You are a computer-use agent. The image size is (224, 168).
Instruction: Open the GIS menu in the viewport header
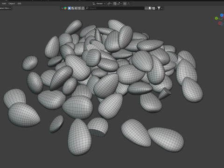click(19, 3)
